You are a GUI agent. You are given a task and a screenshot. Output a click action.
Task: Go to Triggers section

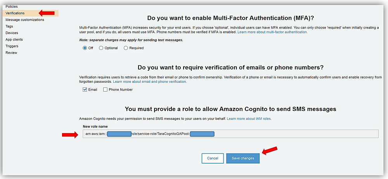coord(12,46)
